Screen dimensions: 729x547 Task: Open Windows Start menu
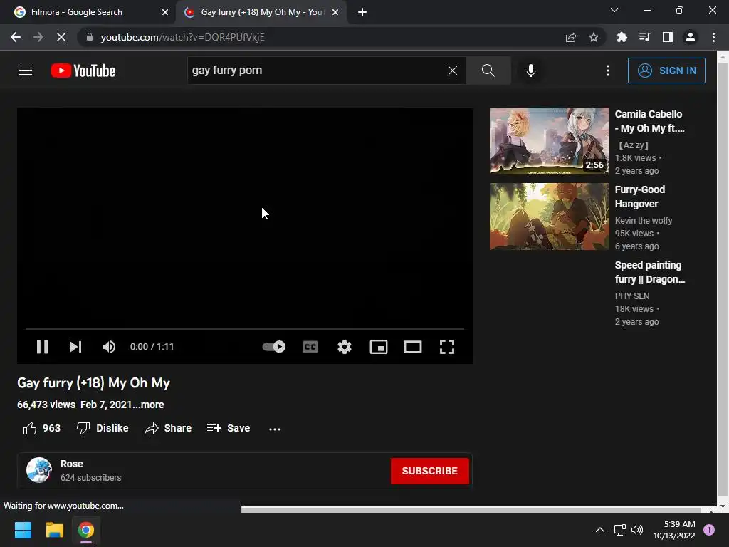[23, 530]
